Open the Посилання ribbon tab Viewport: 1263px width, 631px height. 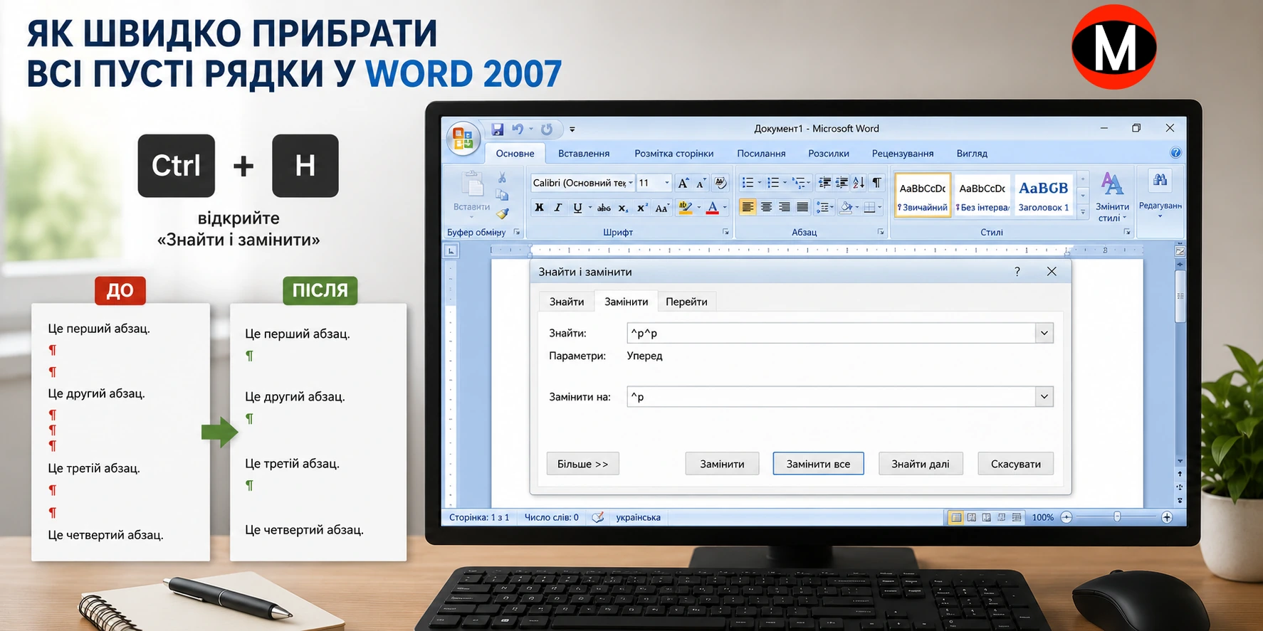point(761,153)
